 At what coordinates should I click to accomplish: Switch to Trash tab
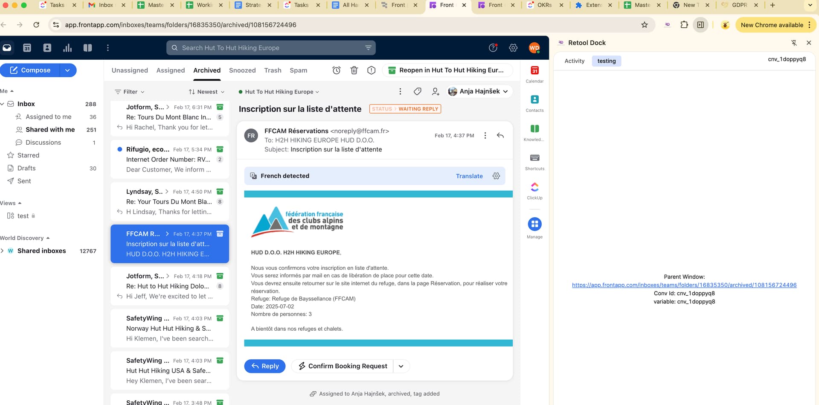(273, 70)
